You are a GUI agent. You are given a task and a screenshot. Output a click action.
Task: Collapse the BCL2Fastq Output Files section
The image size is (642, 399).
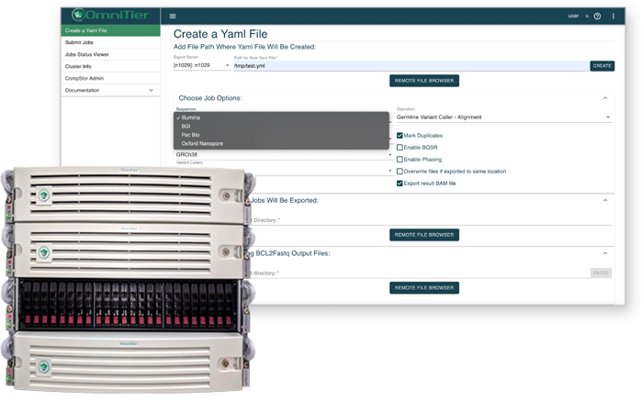pos(605,253)
